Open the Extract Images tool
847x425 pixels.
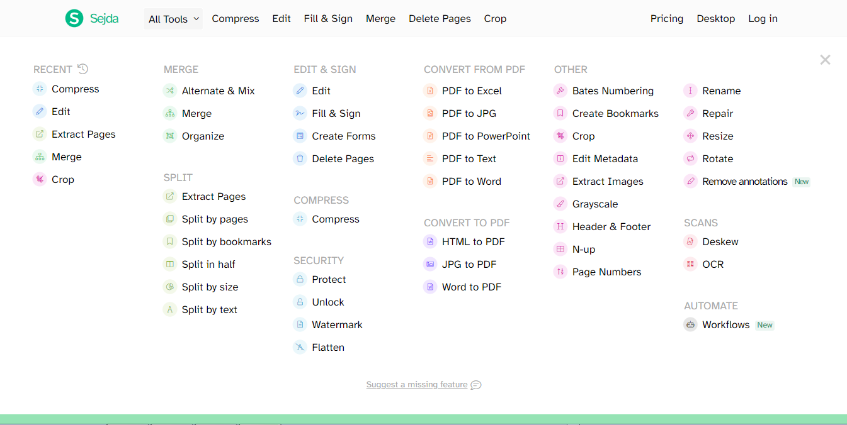coord(598,181)
